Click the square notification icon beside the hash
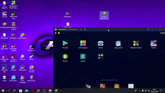Viewport: 165px width, 93px height. (59, 33)
